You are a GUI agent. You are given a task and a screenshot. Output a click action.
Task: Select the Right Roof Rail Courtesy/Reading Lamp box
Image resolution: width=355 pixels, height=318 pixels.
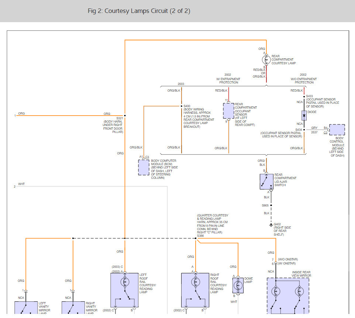(x=195, y=290)
